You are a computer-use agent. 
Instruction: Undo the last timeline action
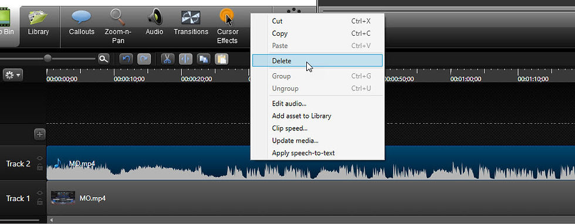[126, 59]
